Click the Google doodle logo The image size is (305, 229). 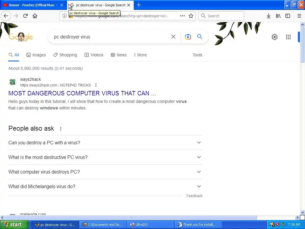point(21,37)
